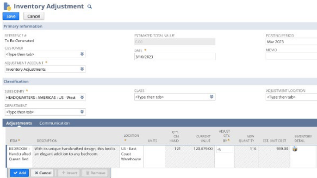Expand the Subsidiary dropdown

(82, 98)
